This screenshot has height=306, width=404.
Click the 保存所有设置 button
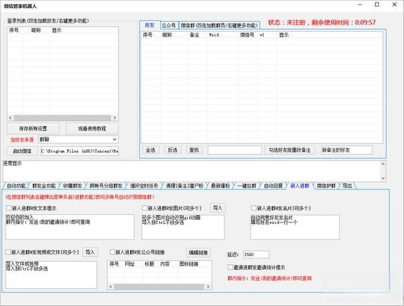(x=33, y=129)
